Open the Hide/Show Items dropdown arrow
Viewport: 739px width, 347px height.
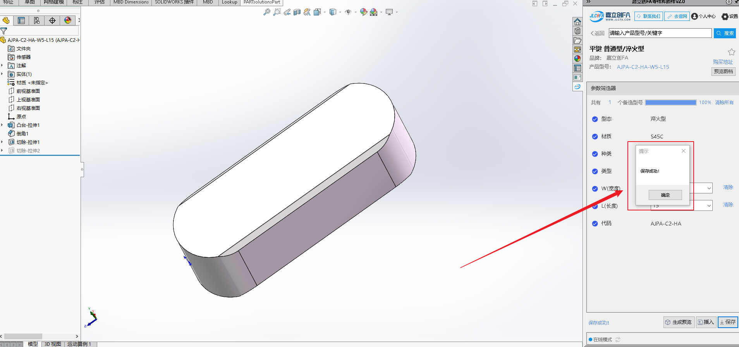(x=356, y=12)
